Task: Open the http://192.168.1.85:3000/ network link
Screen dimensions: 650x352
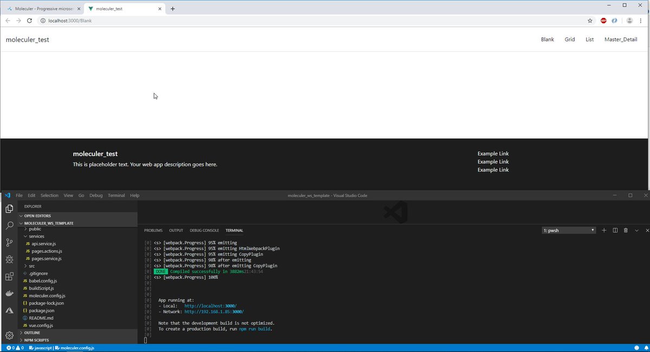Action: (214, 311)
